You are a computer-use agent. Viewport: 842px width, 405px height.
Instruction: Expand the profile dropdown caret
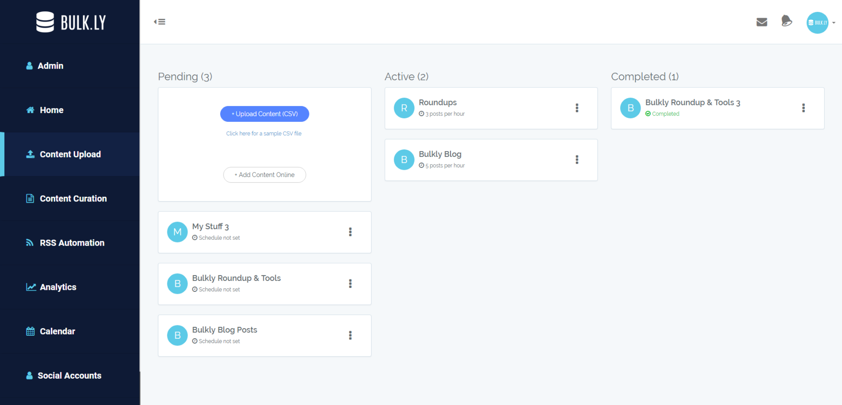point(834,23)
